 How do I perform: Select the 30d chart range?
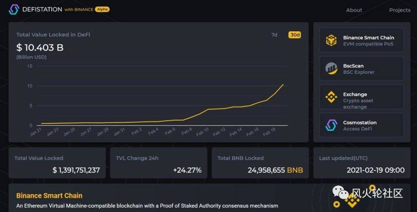coord(295,35)
